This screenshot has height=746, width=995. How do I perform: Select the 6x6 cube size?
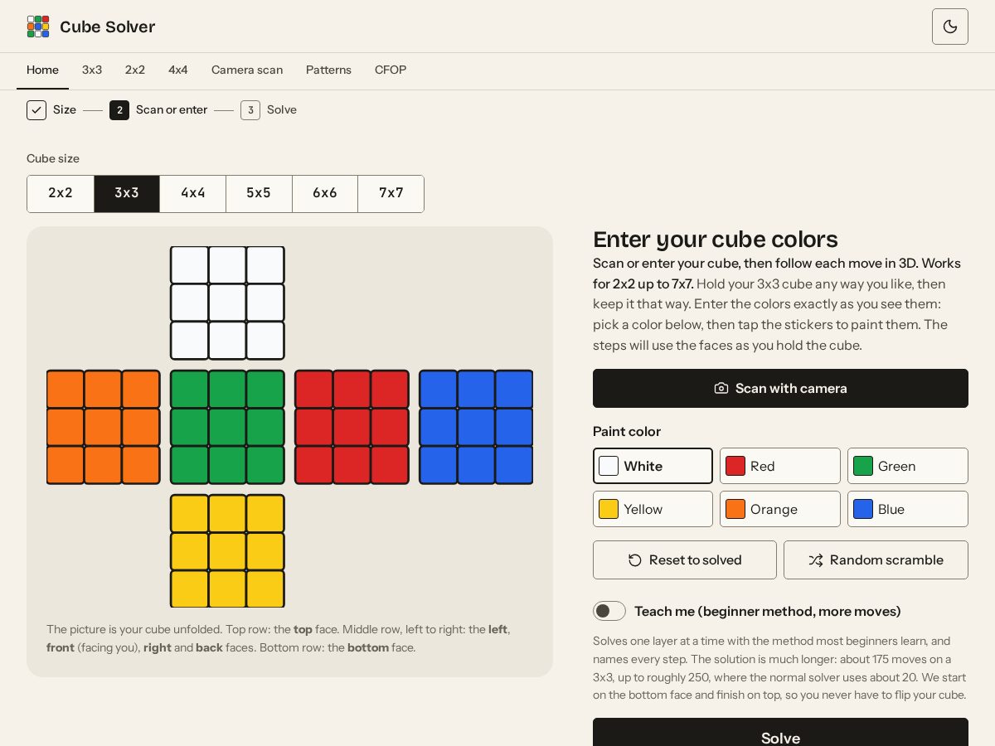325,193
